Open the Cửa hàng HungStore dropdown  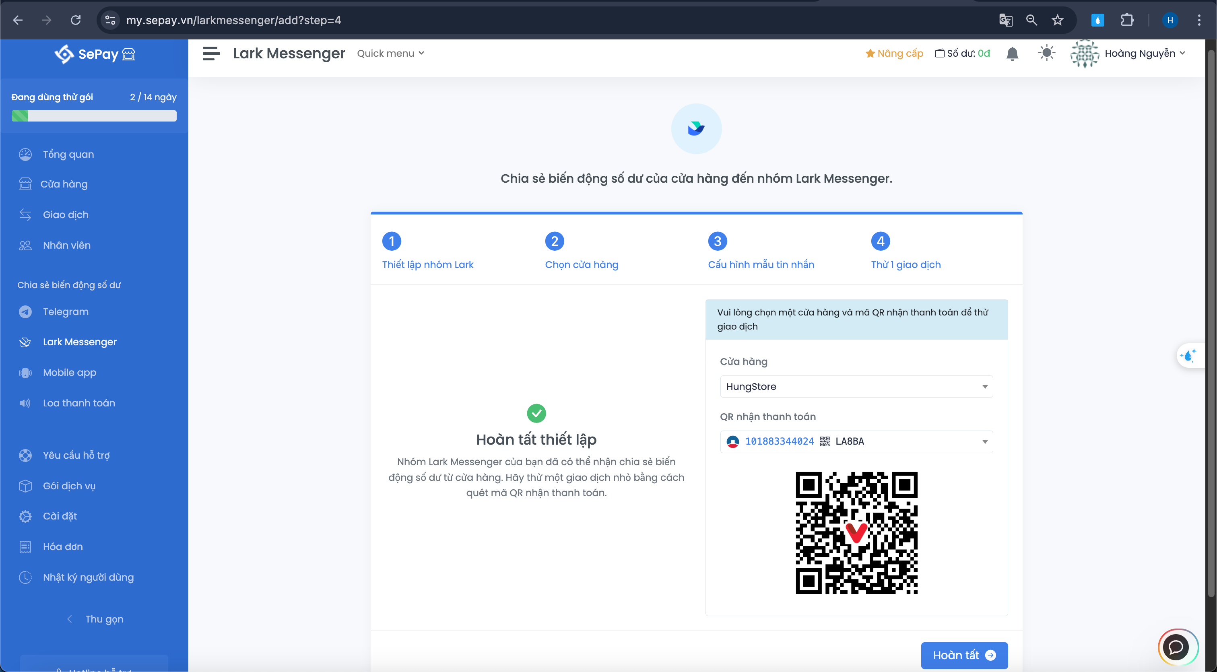(x=856, y=386)
